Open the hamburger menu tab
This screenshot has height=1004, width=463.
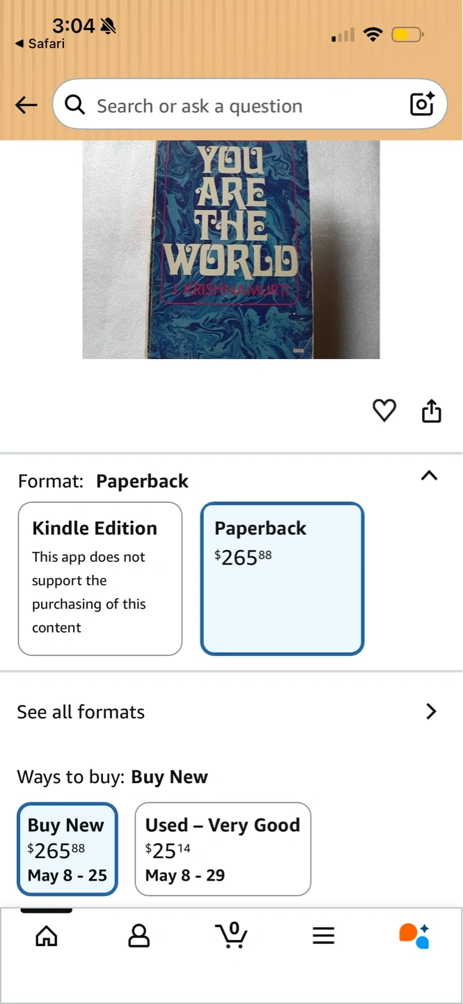324,936
